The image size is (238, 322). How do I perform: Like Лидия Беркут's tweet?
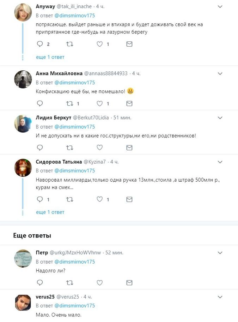(x=100, y=147)
